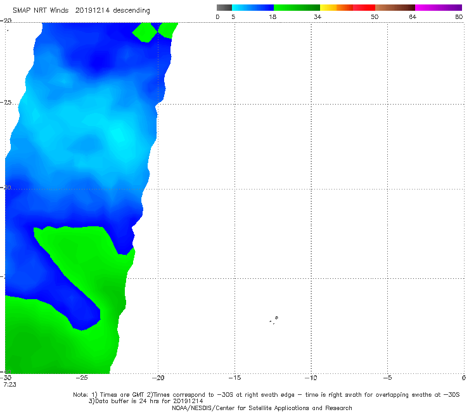The width and height of the screenshot is (469, 412).
Task: Click the magenta-purple color bar segment
Action: (439, 8)
